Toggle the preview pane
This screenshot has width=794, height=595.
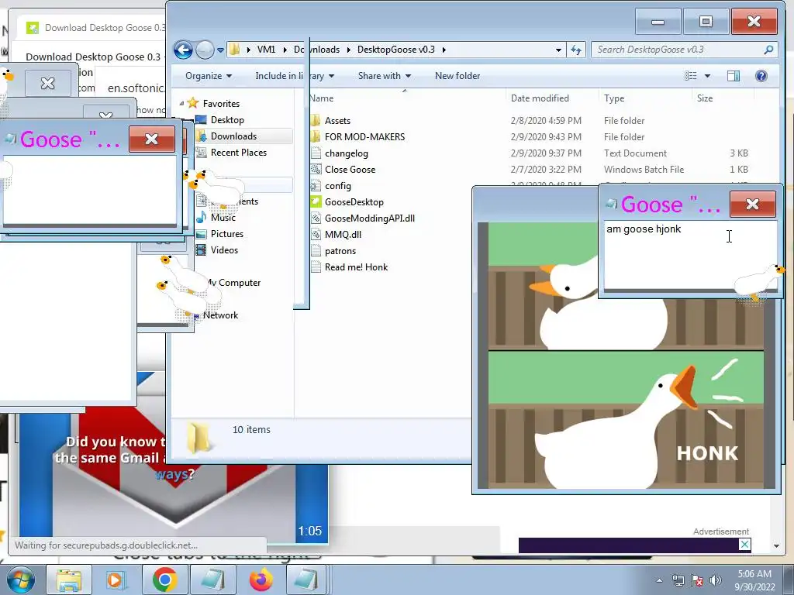[x=734, y=76]
